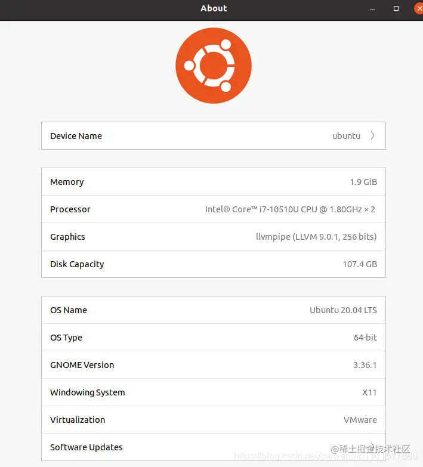Screen dimensions: 423x467
Task: Click the 64-bit value
Action: click(365, 338)
